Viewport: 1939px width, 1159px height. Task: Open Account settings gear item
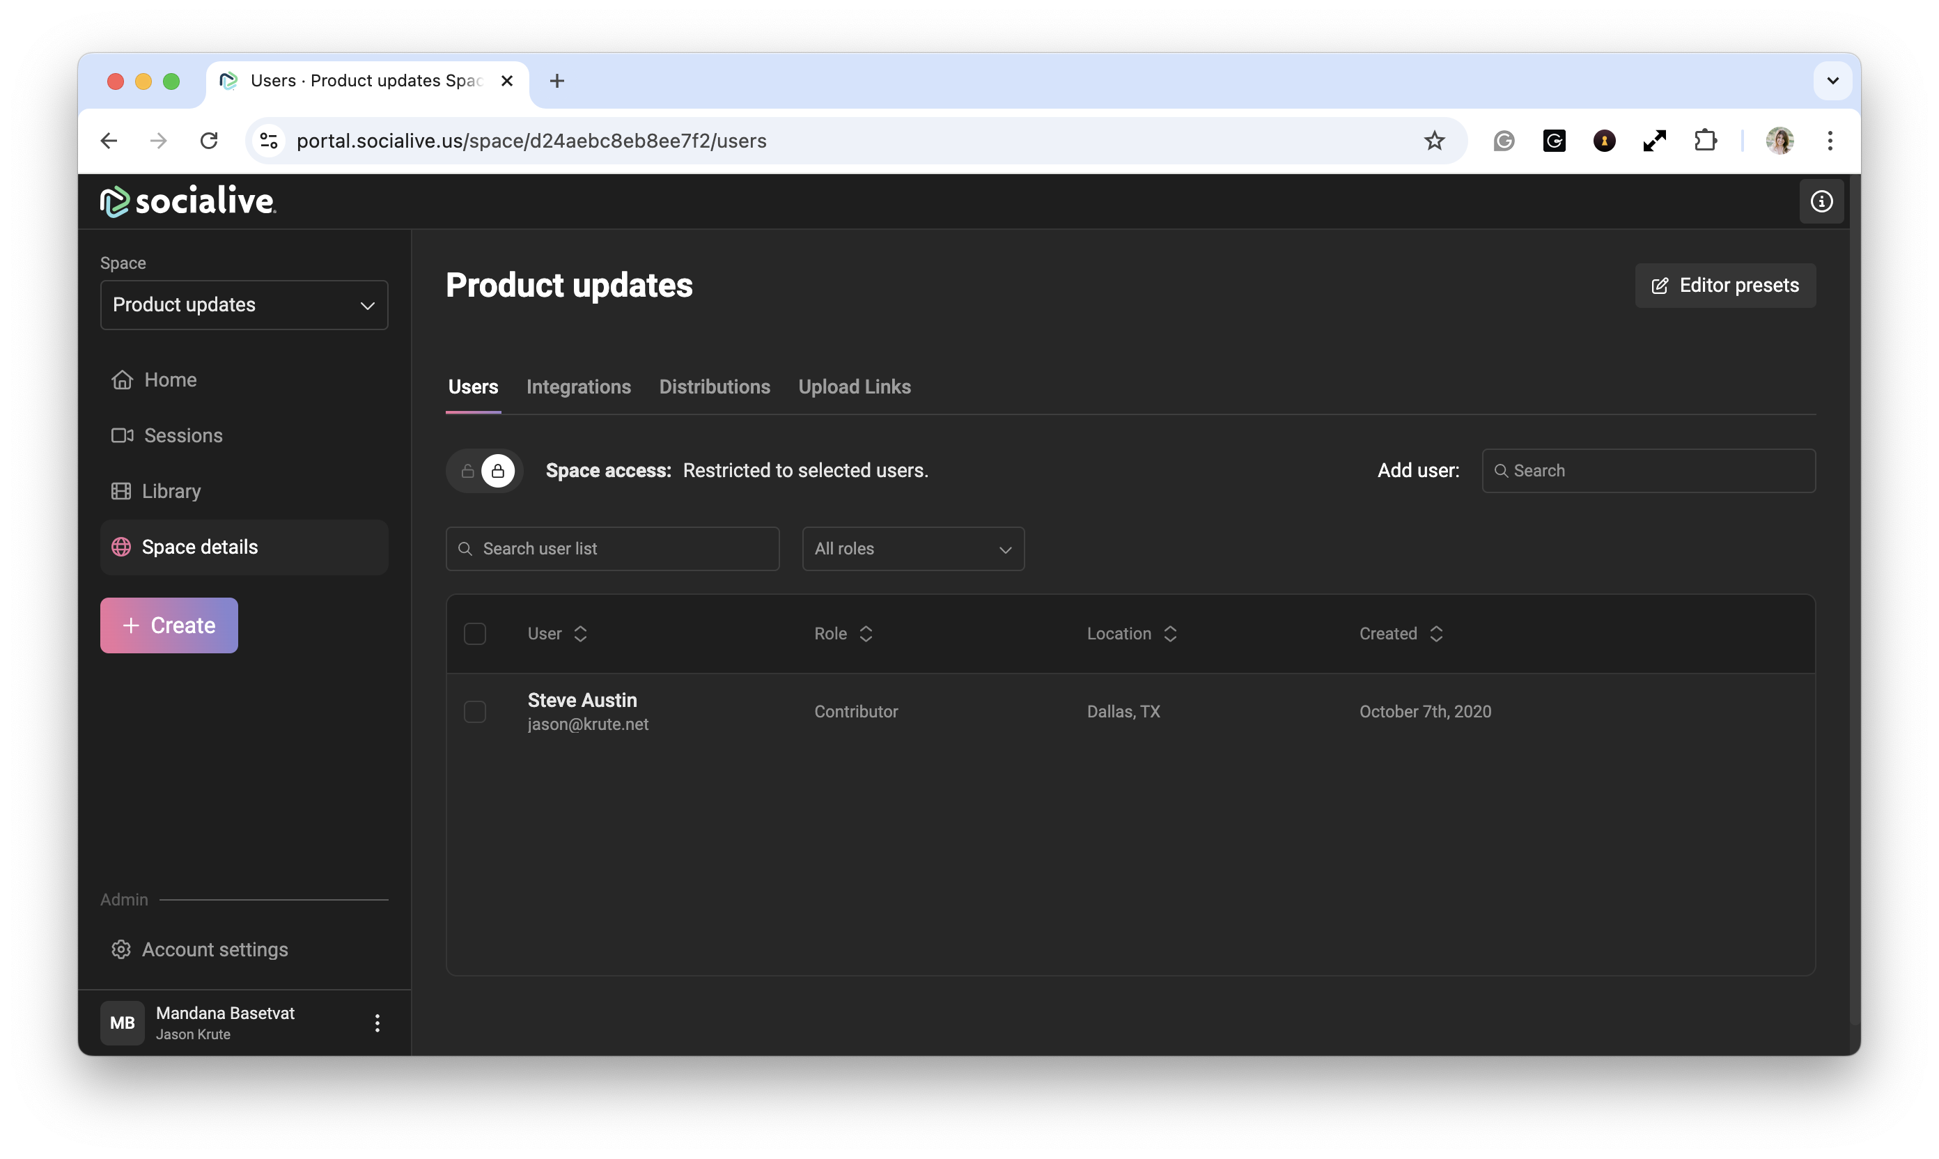pos(213,949)
